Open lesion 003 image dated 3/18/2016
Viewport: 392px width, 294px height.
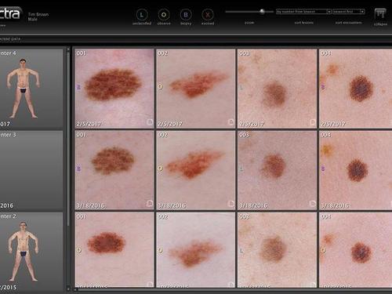pyautogui.click(x=278, y=170)
